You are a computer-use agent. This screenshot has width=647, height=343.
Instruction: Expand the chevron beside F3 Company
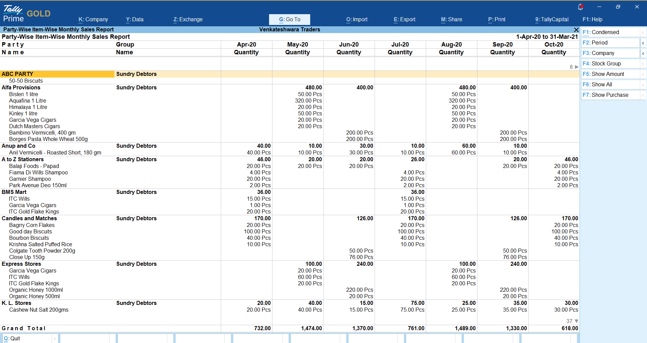643,53
